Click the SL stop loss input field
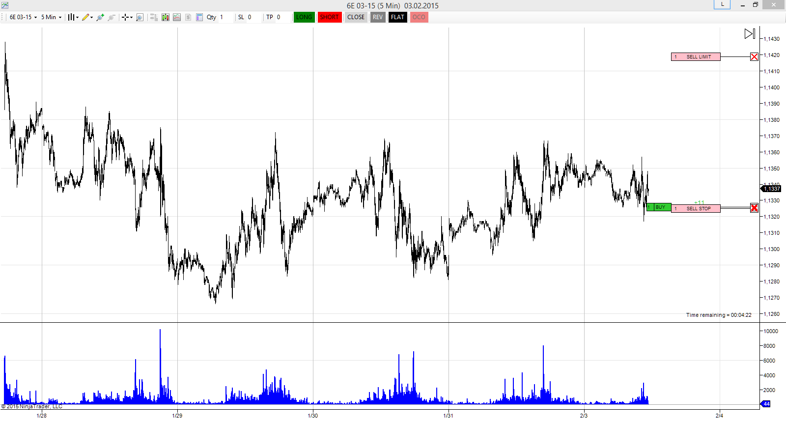786x422 pixels. (253, 17)
